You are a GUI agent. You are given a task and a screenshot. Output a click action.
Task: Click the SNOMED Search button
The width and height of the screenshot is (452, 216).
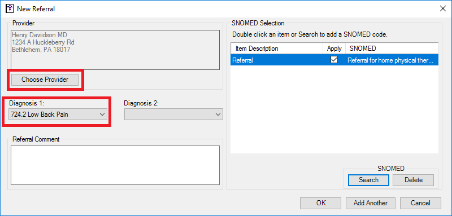point(368,180)
